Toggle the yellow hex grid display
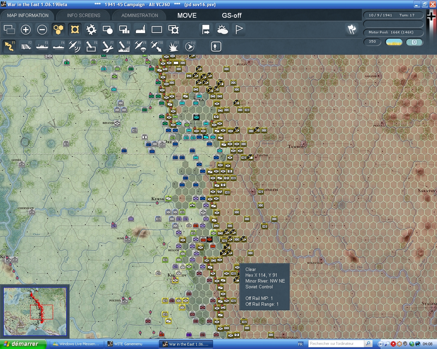The width and height of the screenshot is (437, 349). (x=58, y=30)
